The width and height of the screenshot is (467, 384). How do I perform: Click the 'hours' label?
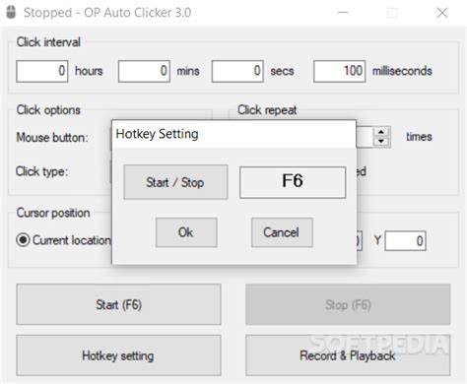click(x=89, y=71)
